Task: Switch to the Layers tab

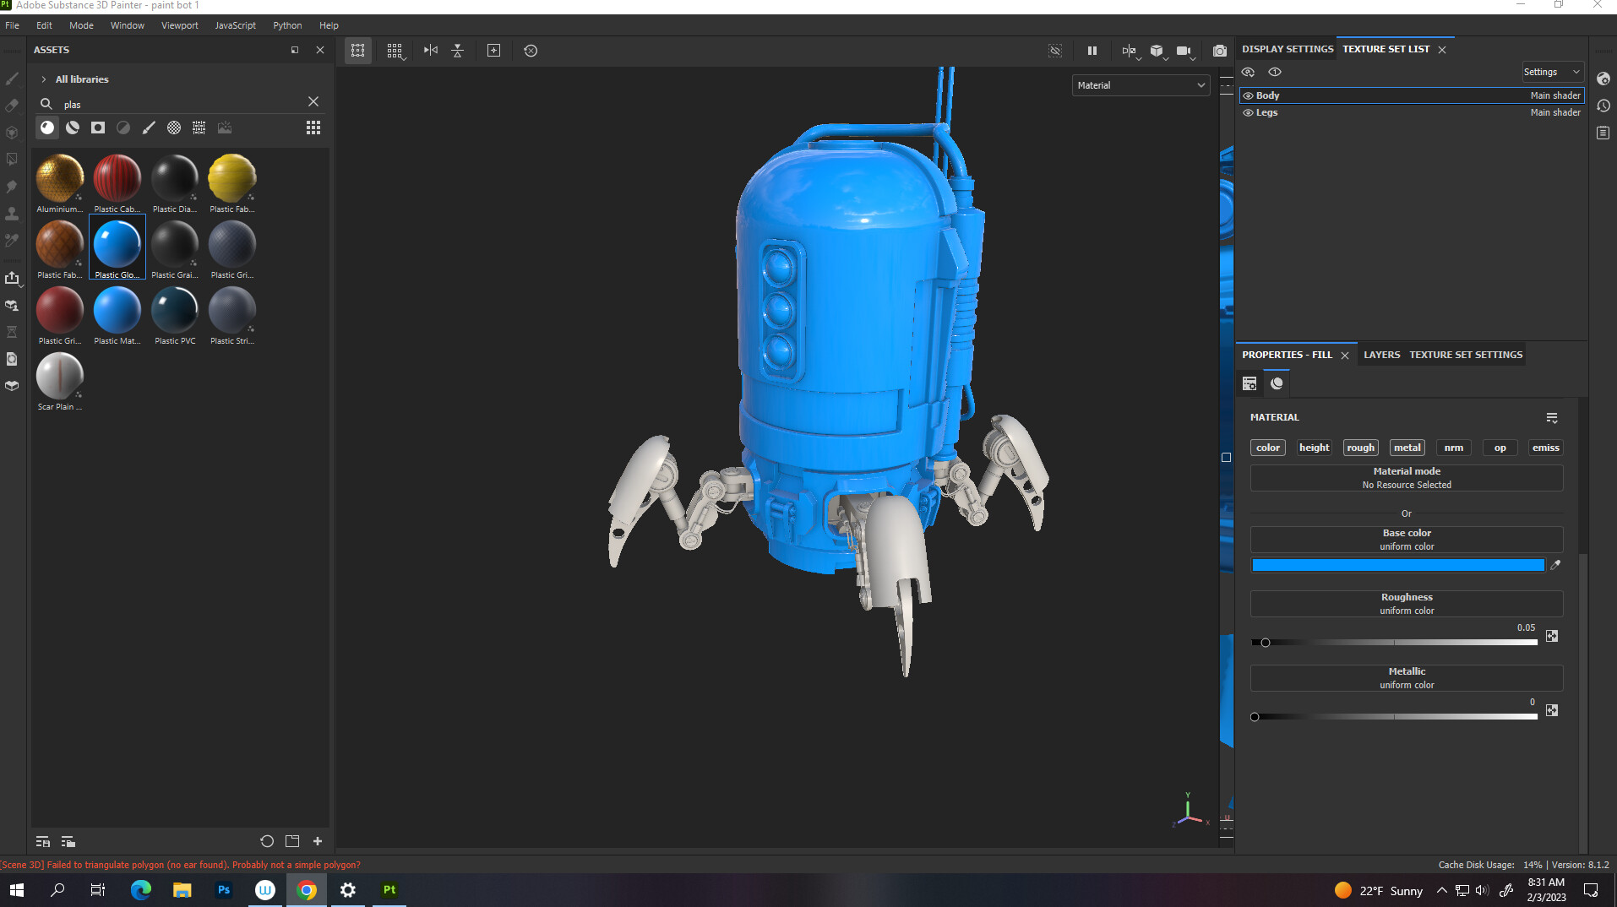Action: click(1381, 355)
